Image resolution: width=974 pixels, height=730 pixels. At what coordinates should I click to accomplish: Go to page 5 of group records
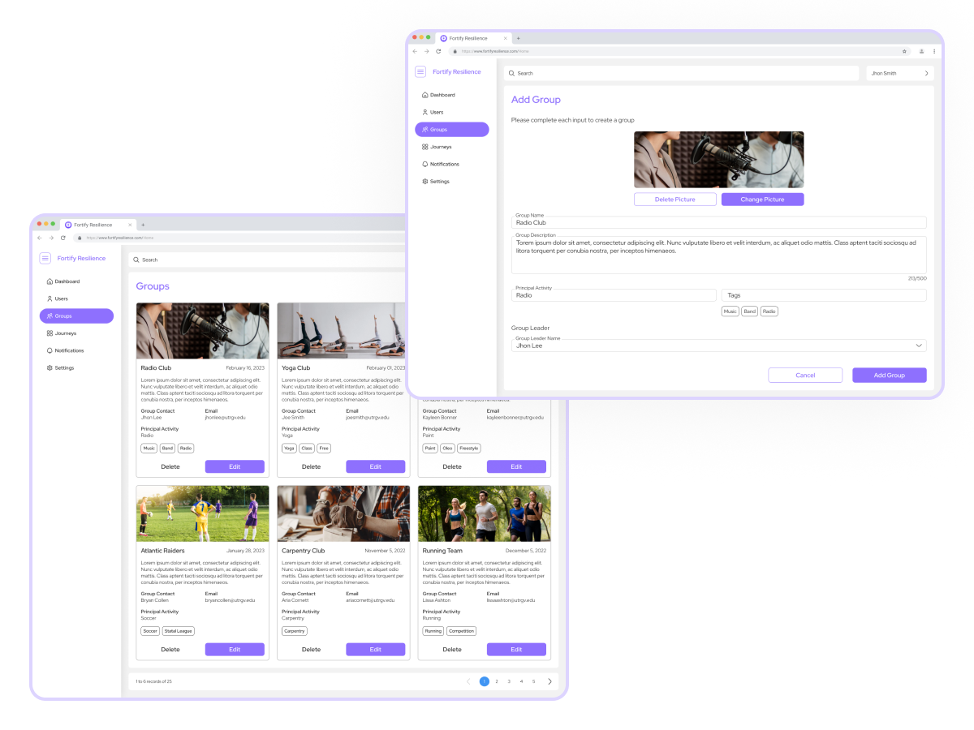point(533,681)
